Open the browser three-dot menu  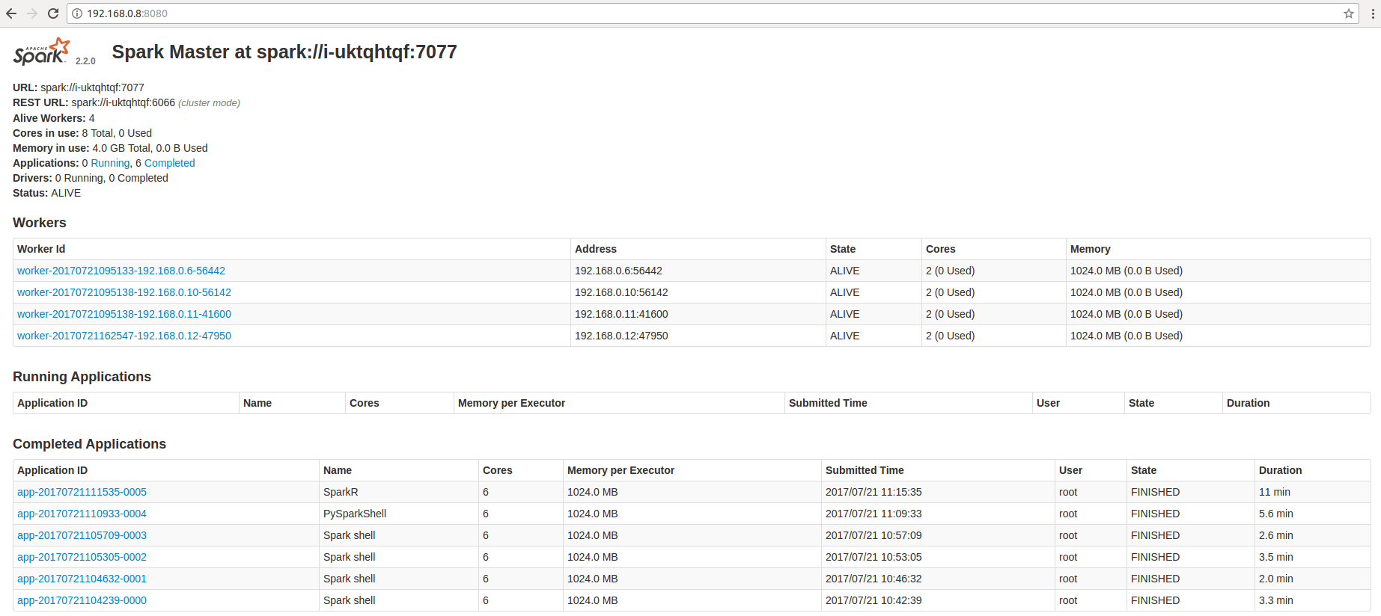[x=1373, y=13]
